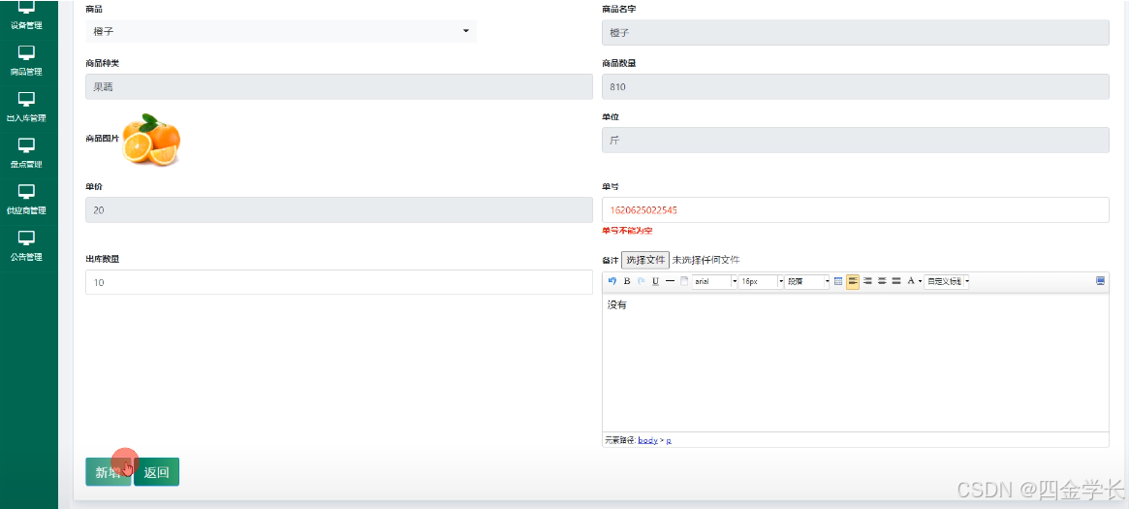The height and width of the screenshot is (509, 1129).
Task: Click the p link in element path
Action: coord(668,440)
